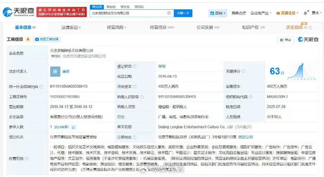
Task: Click the orange badge beside 工商信息 heading
Action: tap(27, 39)
